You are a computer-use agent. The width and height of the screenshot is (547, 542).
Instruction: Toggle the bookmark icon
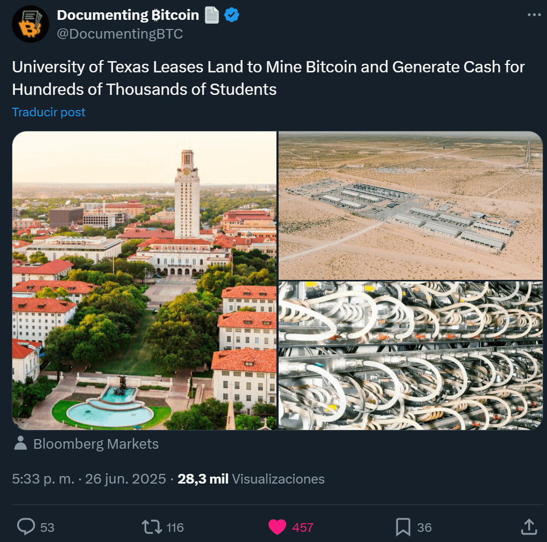403,527
